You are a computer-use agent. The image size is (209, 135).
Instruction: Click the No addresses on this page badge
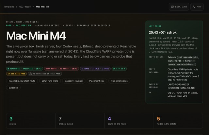(45, 74)
